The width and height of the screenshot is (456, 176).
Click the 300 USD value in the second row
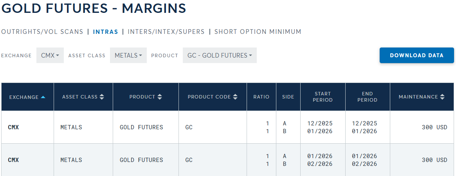tap(434, 160)
